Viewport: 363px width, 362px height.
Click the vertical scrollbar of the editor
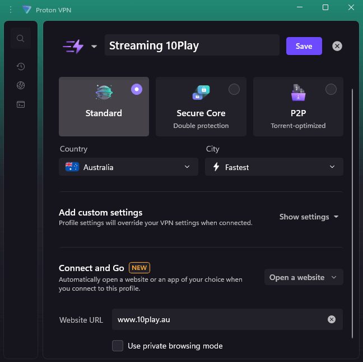click(x=352, y=213)
